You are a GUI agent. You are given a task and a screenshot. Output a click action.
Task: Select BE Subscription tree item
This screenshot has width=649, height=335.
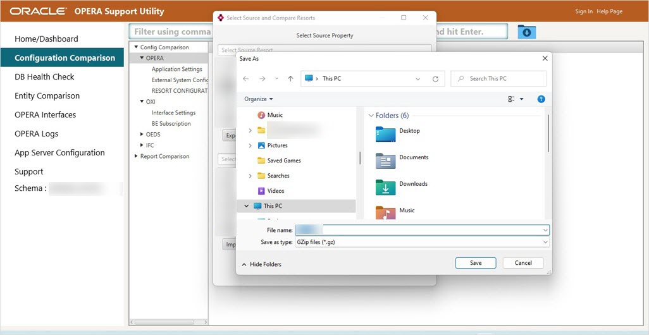pos(171,123)
